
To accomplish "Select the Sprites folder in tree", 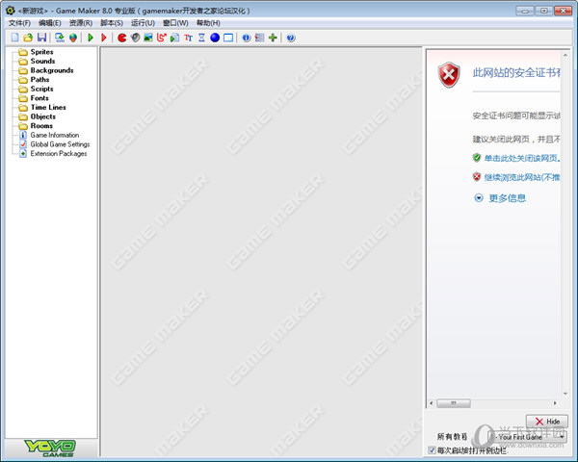I will (x=41, y=52).
